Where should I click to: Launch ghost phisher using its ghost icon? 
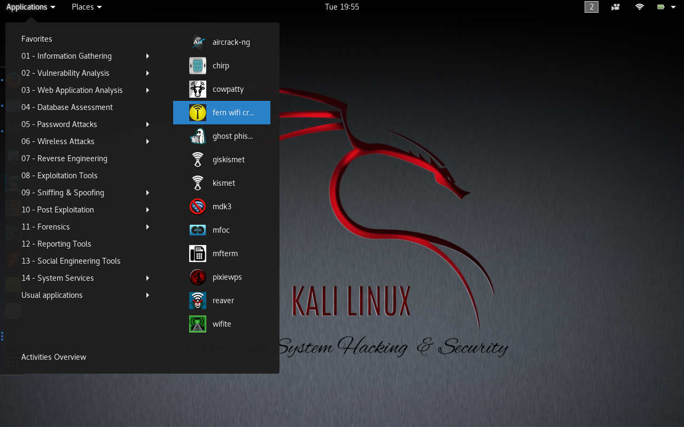click(x=198, y=136)
